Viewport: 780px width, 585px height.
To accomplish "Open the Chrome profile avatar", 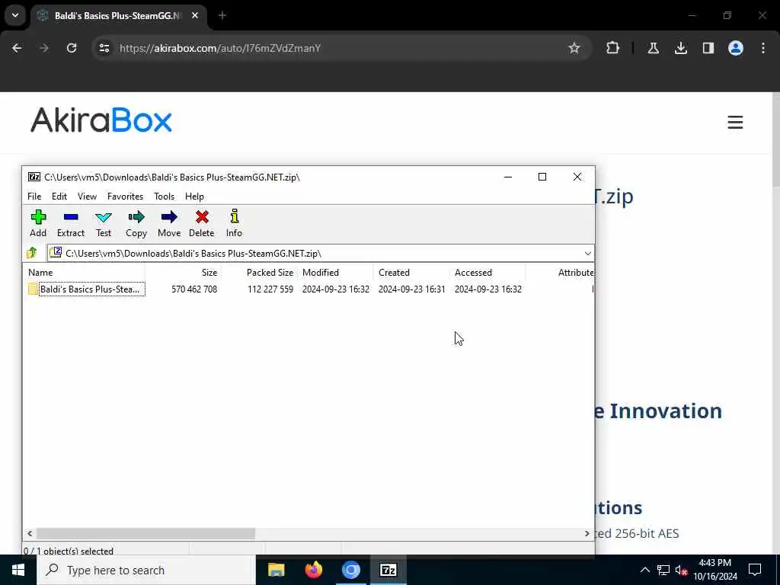I will pos(735,48).
